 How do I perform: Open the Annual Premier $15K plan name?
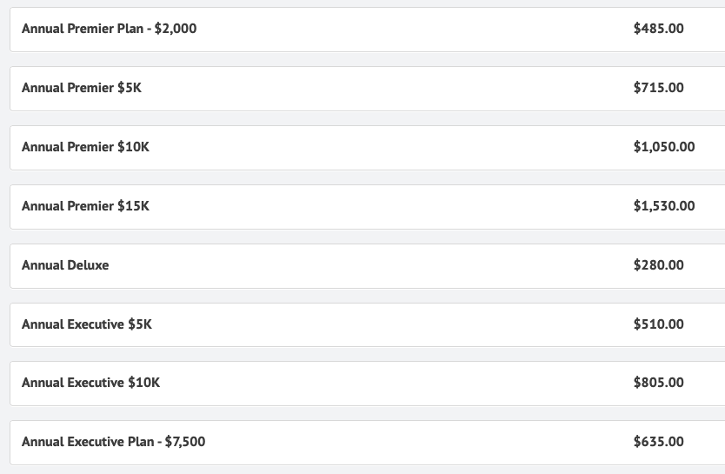(85, 206)
